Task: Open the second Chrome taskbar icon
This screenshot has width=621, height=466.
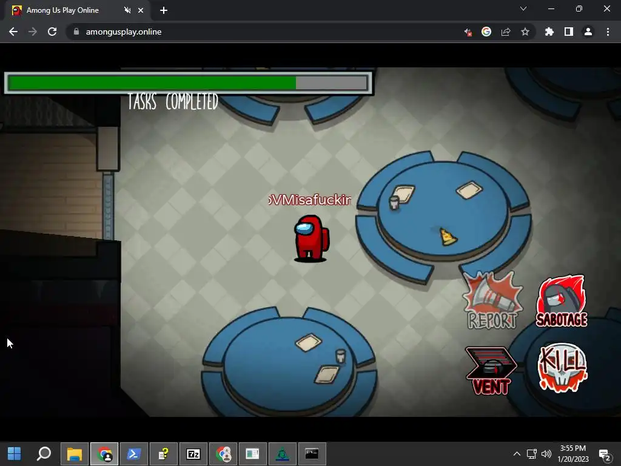Action: point(223,454)
